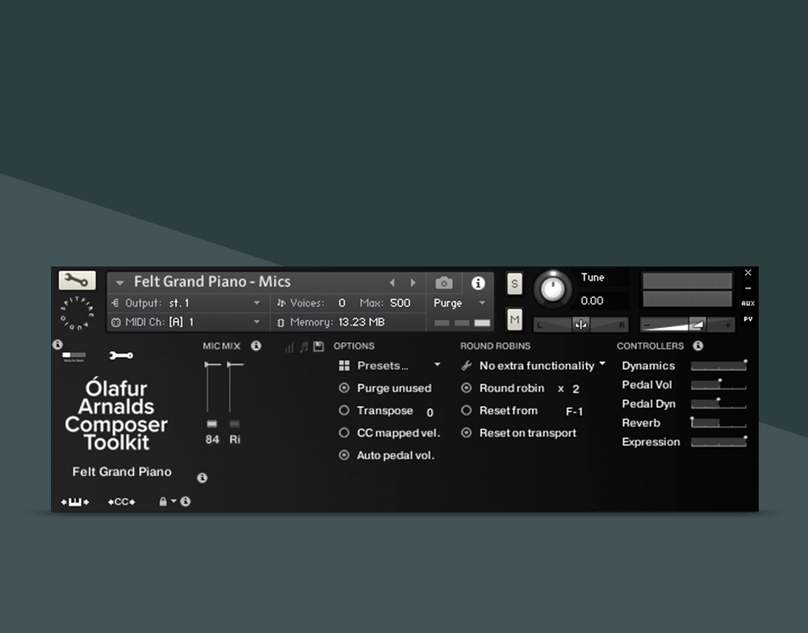Take a snapshot with the camera icon

[x=444, y=283]
